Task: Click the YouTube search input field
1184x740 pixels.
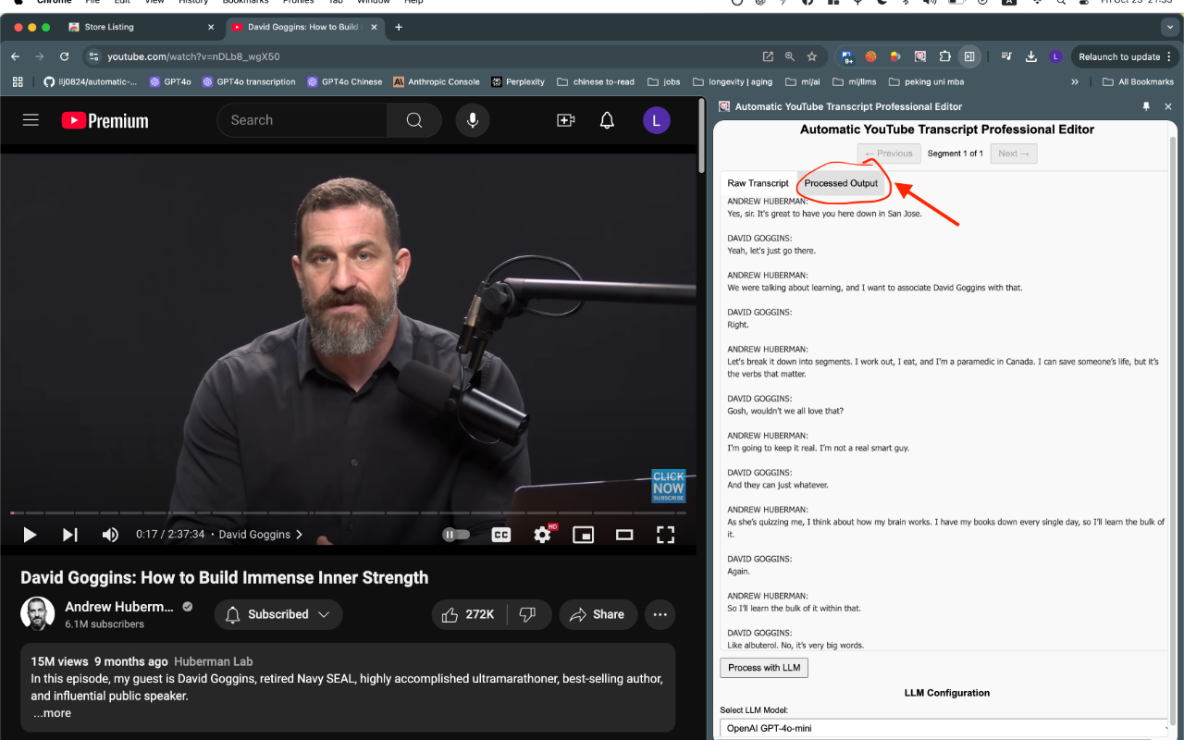Action: (x=302, y=120)
